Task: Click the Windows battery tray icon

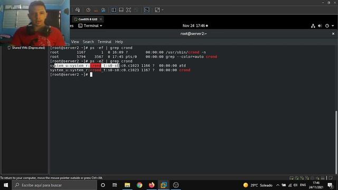Action: pos(284,185)
